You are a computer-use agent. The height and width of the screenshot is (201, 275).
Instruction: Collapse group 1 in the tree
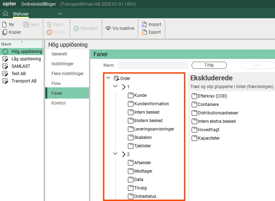tap(116, 87)
